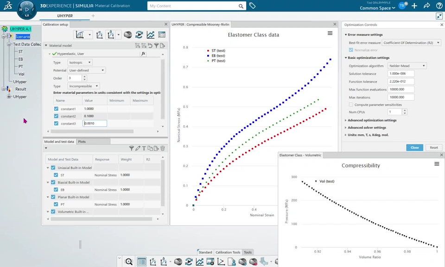
Task: Select the Result tree node
Action: 20,89
